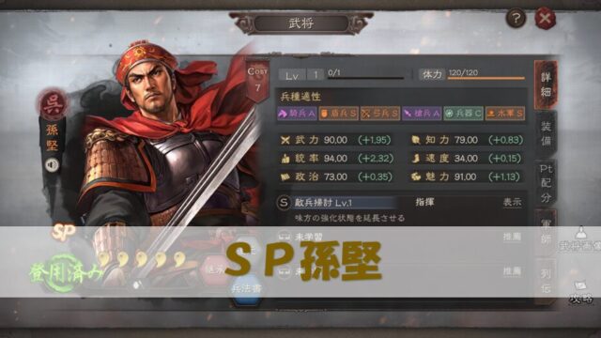Close the 武将 panel with red X
Viewport: 601px width, 338px height.
[x=545, y=18]
